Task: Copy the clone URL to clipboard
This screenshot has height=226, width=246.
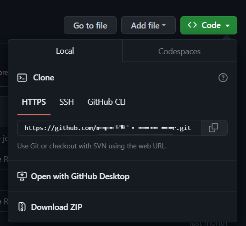Action: pyautogui.click(x=214, y=128)
